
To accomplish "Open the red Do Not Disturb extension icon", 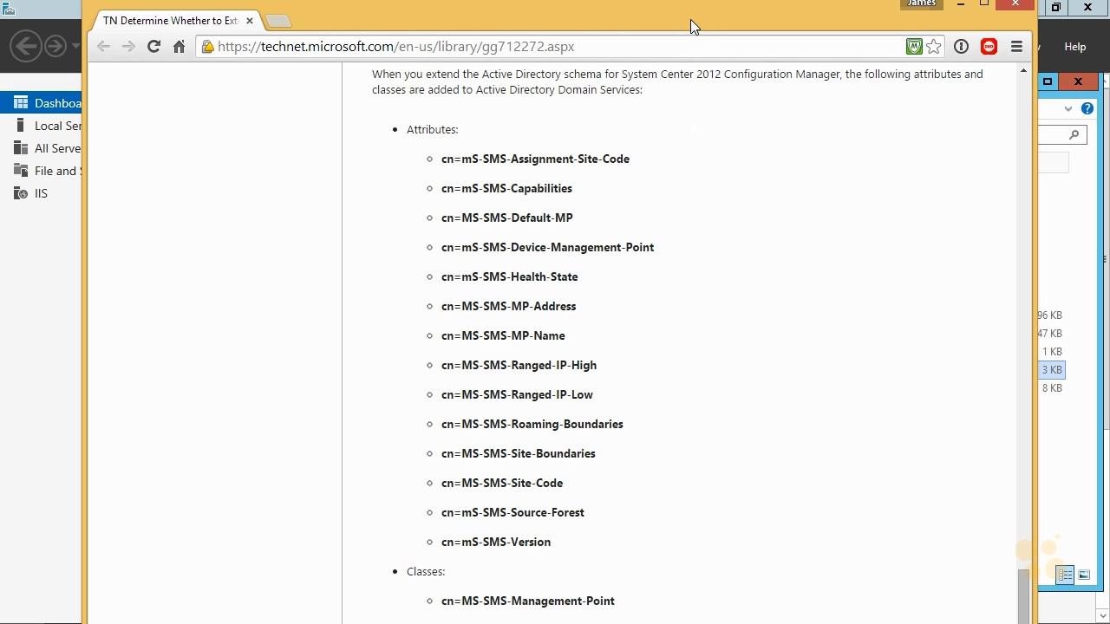I will (989, 47).
